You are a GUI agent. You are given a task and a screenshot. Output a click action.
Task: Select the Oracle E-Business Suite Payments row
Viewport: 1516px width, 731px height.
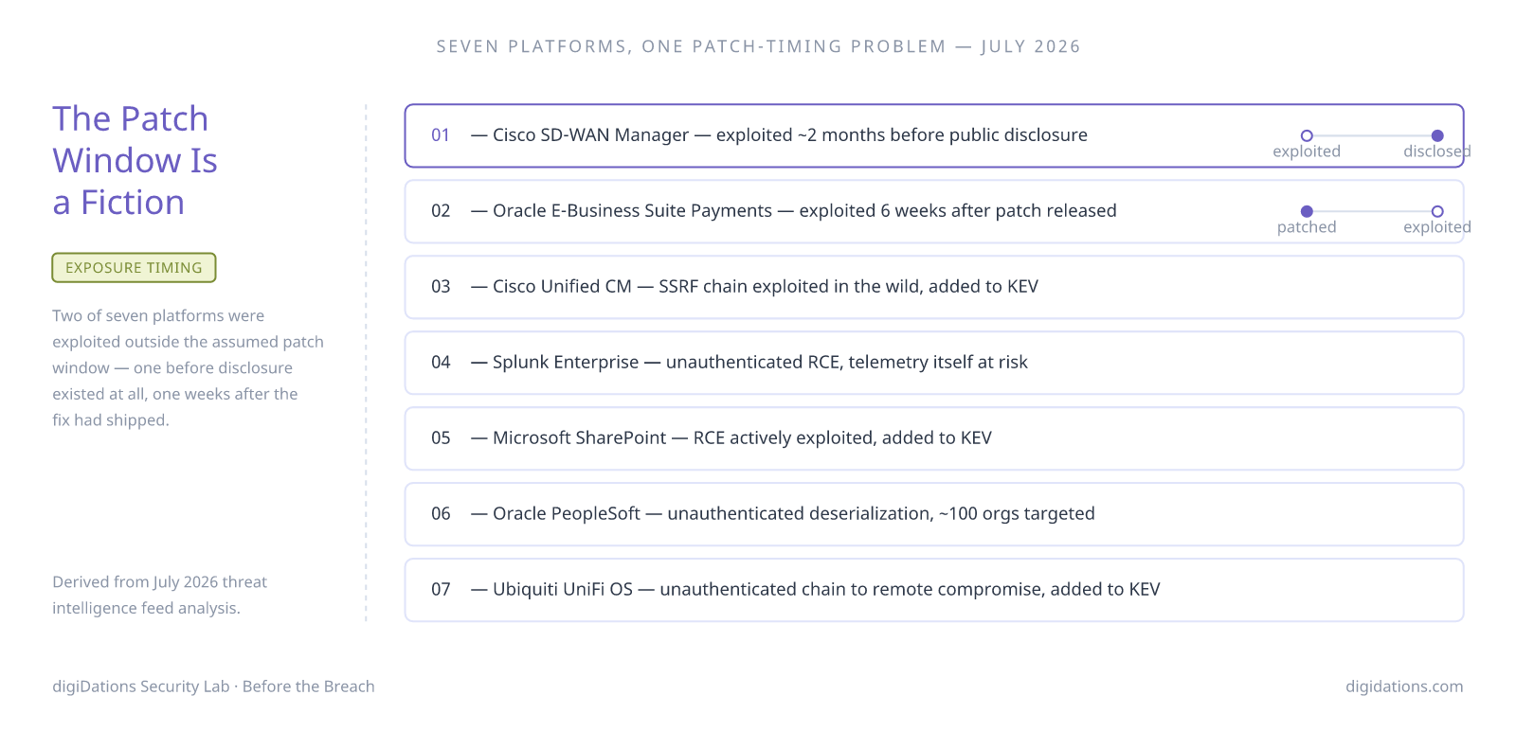pos(934,211)
